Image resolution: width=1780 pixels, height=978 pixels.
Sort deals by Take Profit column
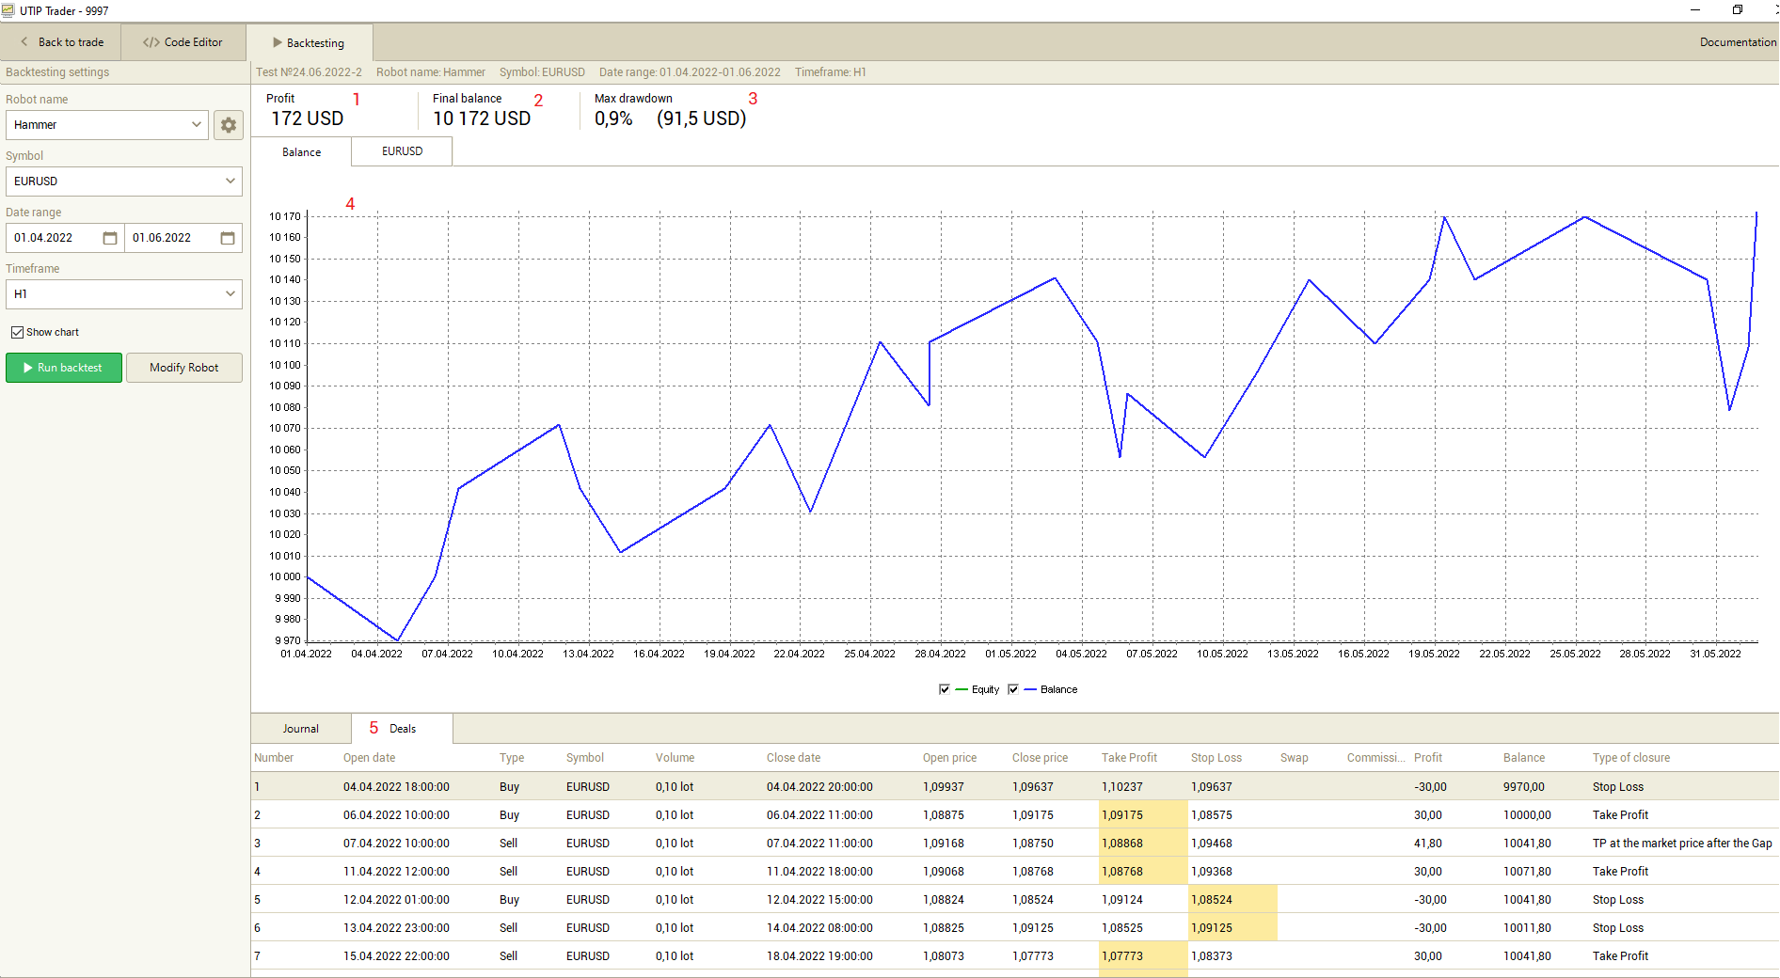click(x=1129, y=758)
